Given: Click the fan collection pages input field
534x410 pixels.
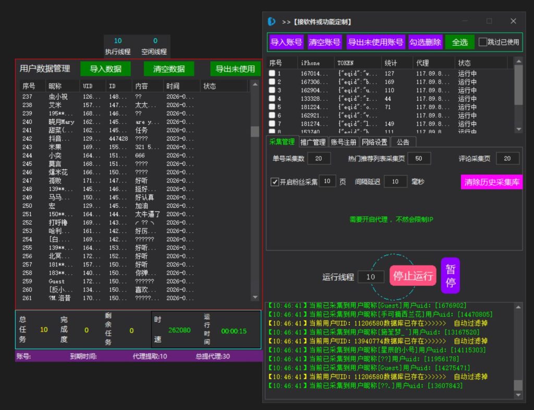Looking at the screenshot, I should coord(327,181).
